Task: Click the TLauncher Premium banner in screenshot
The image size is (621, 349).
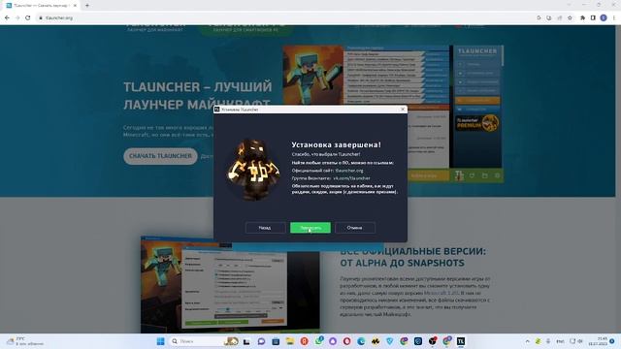Action: pyautogui.click(x=476, y=123)
